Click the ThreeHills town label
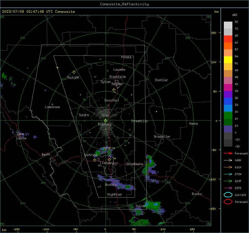Screen dimensions: 249x233 pyautogui.click(x=139, y=121)
